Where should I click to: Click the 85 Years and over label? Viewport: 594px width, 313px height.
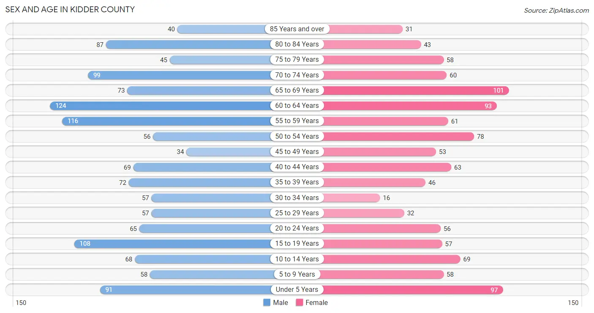pos(297,29)
